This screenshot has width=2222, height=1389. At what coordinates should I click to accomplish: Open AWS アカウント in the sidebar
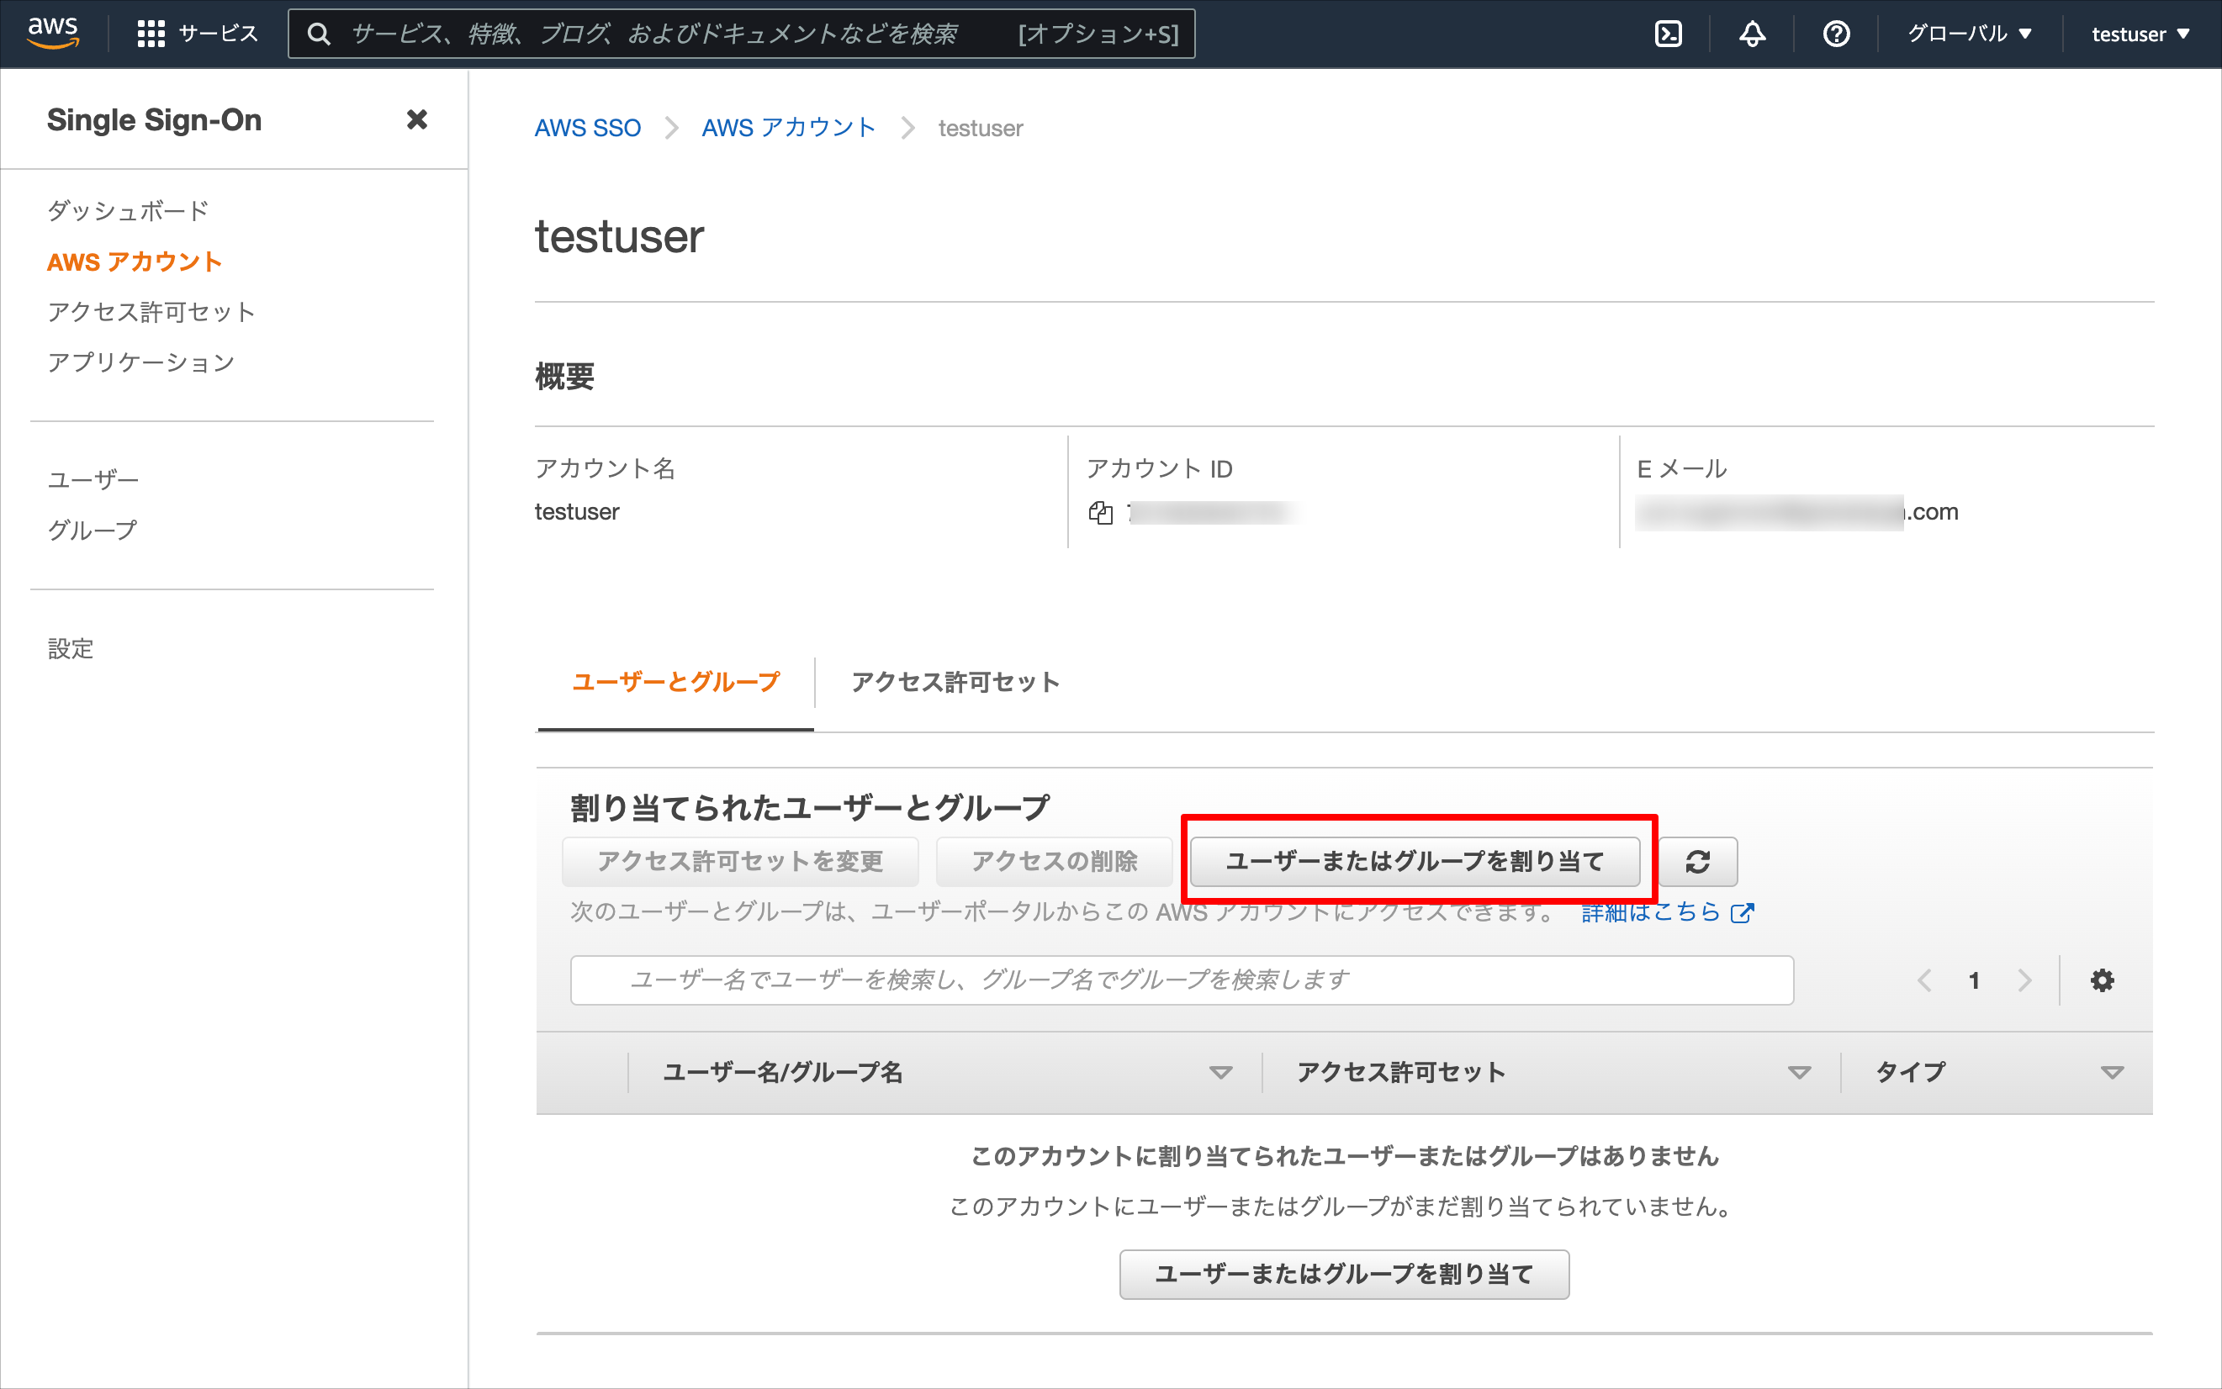pos(135,261)
